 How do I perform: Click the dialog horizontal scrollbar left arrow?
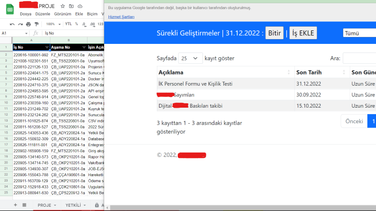pyautogui.click(x=107, y=208)
